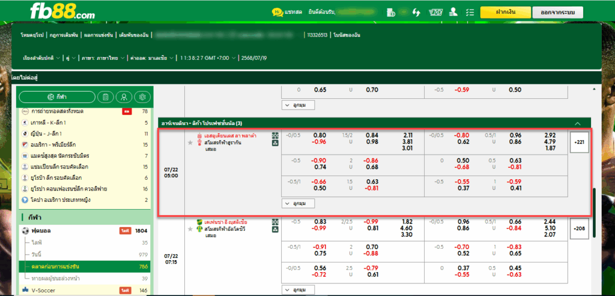Screen dimensions: 615x296
Task: Open เดิมพันของฉัน my bets
Action: [x=134, y=35]
